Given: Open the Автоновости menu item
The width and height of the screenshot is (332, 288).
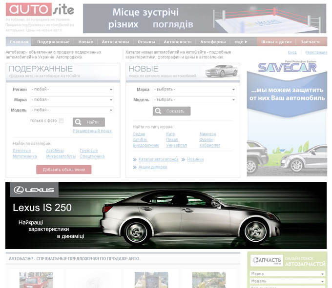Looking at the screenshot, I should 178,42.
